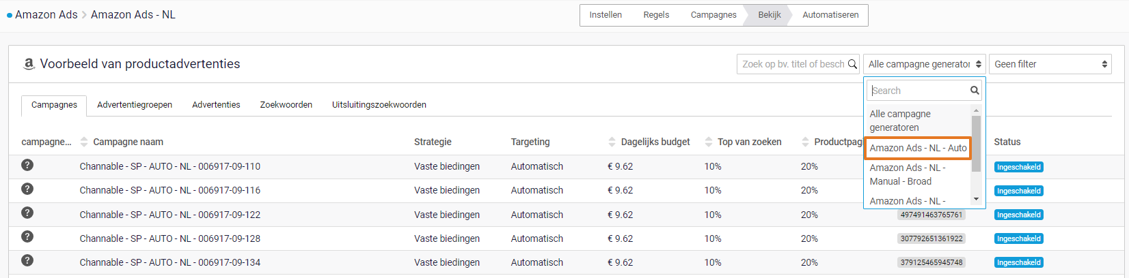The height and width of the screenshot is (278, 1129).
Task: Go to the Bekijk step
Action: click(769, 15)
